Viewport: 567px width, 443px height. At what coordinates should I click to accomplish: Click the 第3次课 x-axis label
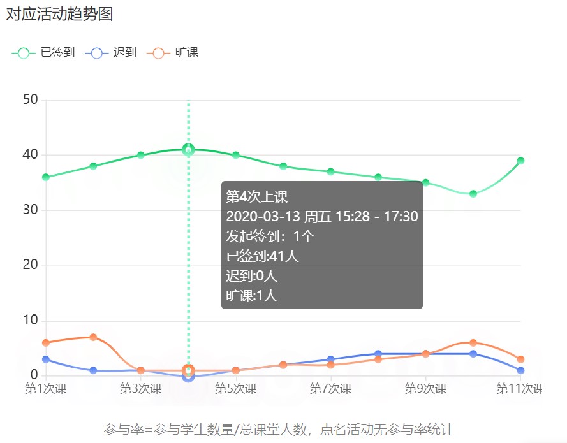point(141,389)
